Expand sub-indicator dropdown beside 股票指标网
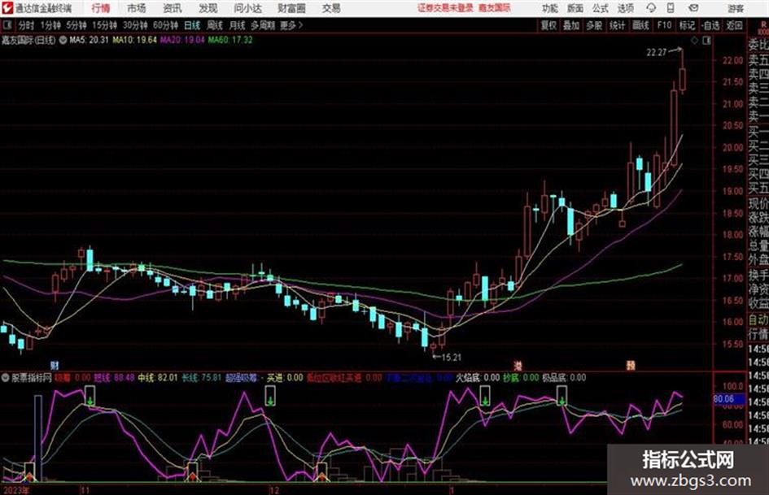Screen dimensions: 769x495 (x=6, y=378)
